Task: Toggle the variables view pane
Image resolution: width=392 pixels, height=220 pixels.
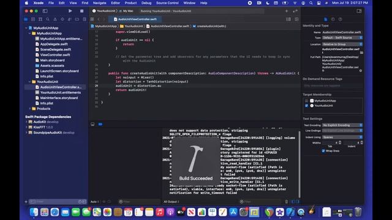Action: pyautogui.click(x=293, y=202)
